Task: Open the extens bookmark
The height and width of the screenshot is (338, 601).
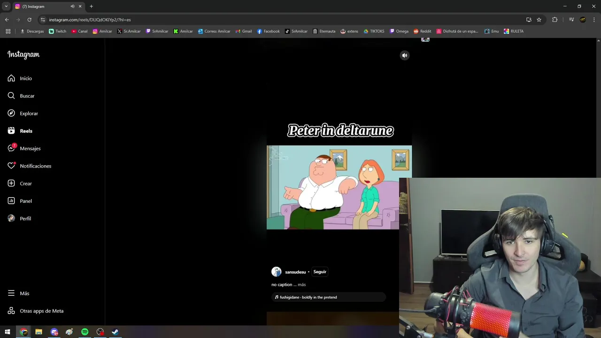Action: [x=349, y=31]
